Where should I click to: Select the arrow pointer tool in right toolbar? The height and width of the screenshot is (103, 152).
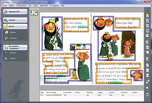tap(147, 11)
